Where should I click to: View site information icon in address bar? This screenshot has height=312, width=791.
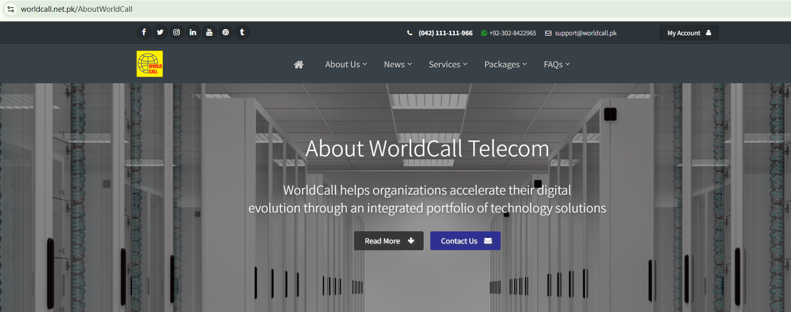click(11, 9)
